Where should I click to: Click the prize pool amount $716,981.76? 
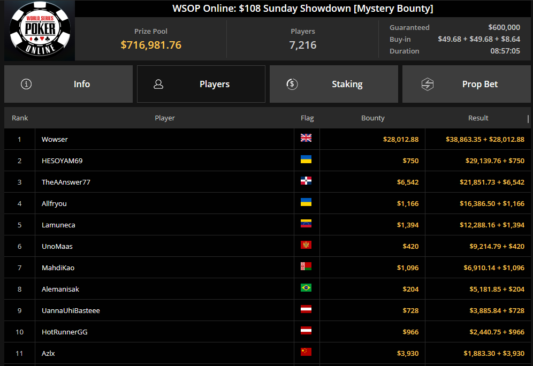(x=151, y=45)
